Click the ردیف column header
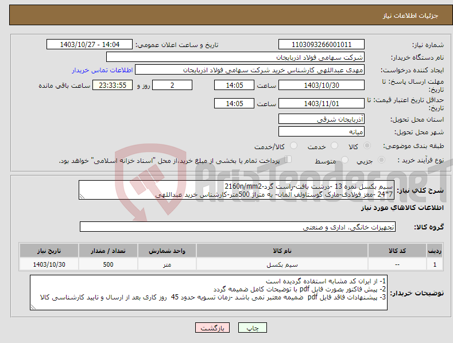Screen dimensions: 453x343 [435, 251]
